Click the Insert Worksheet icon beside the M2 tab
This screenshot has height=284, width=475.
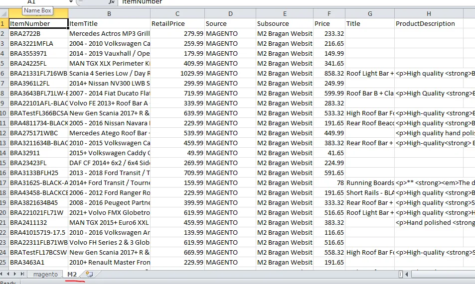pyautogui.click(x=89, y=274)
